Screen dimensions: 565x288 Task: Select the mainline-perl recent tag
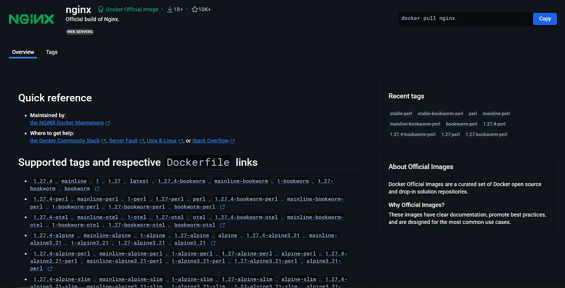[496, 113]
